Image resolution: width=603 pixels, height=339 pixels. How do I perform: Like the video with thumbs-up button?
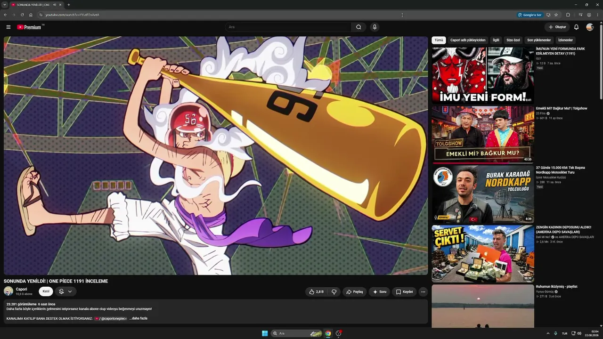317,292
